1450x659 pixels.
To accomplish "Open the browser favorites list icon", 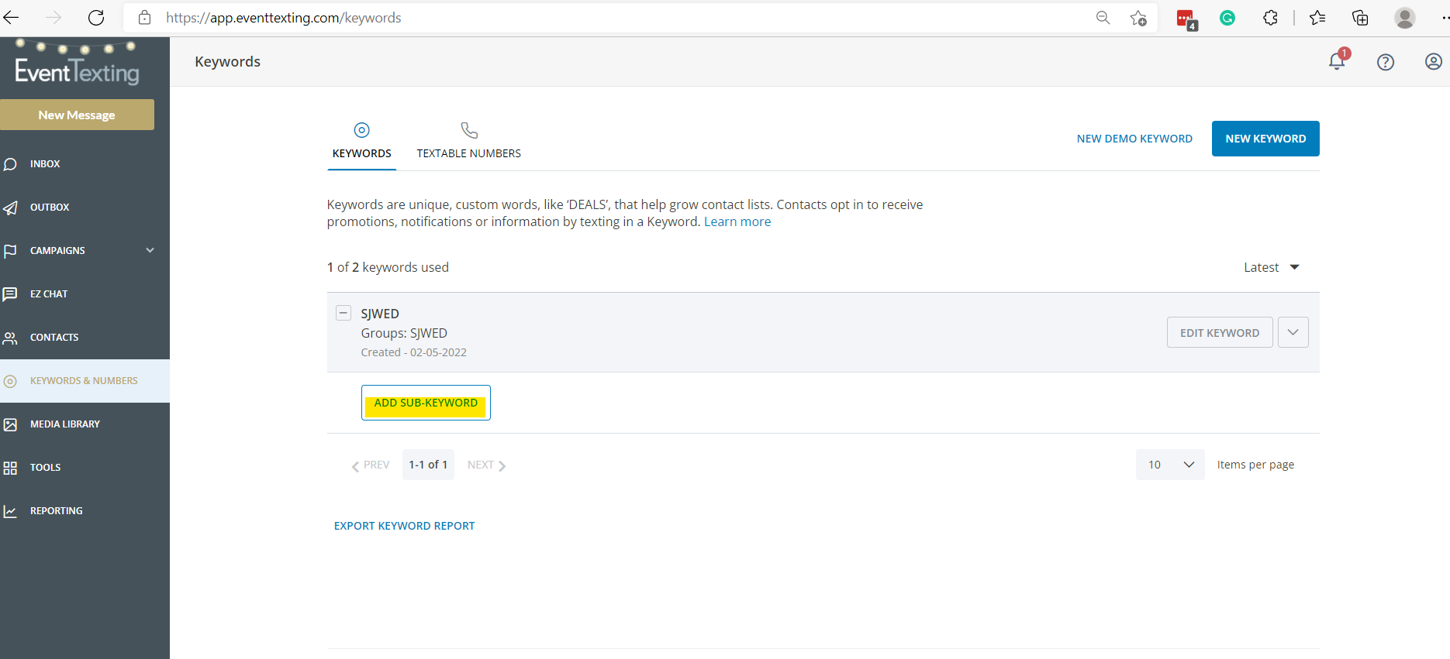I will coord(1317,17).
